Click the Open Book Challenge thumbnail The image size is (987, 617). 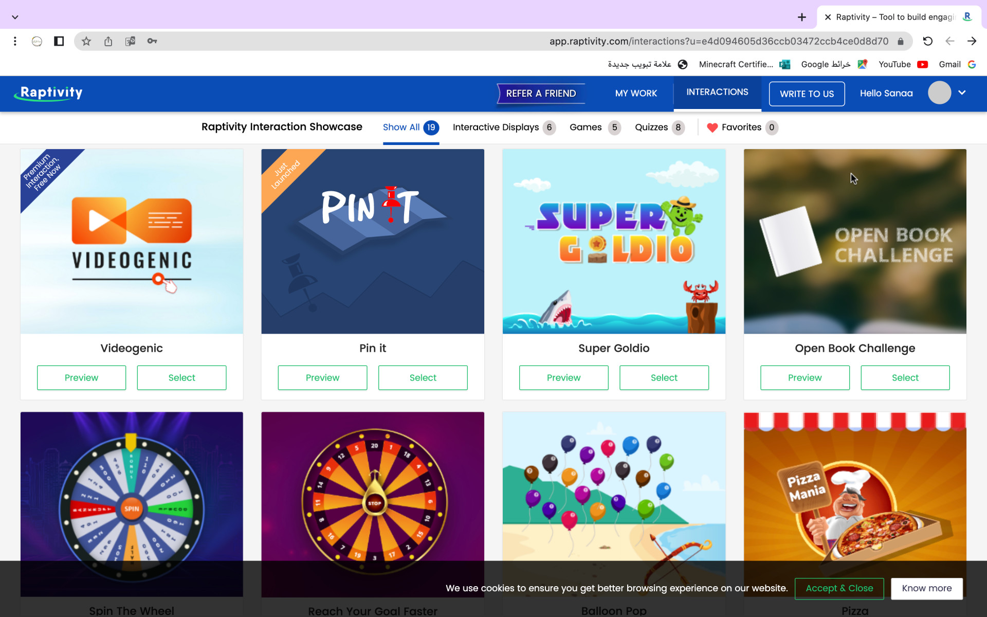click(x=855, y=241)
